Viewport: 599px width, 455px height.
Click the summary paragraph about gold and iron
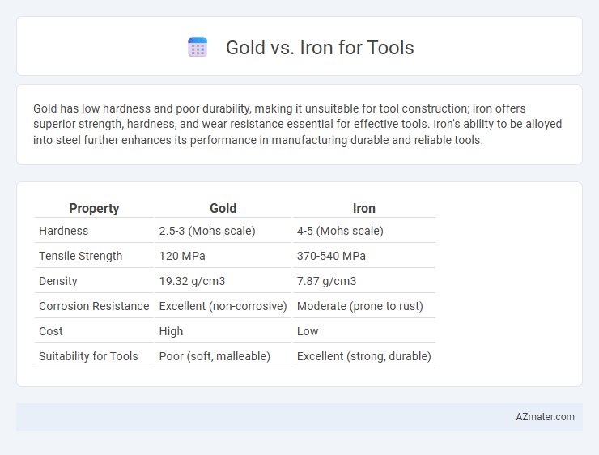[298, 125]
